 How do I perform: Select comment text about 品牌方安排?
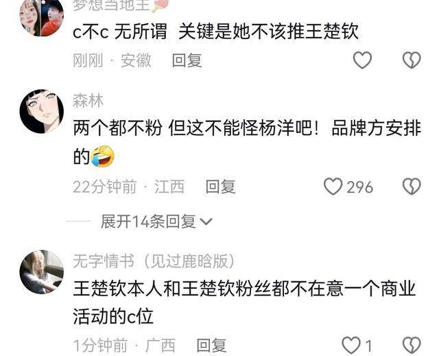coord(247,142)
